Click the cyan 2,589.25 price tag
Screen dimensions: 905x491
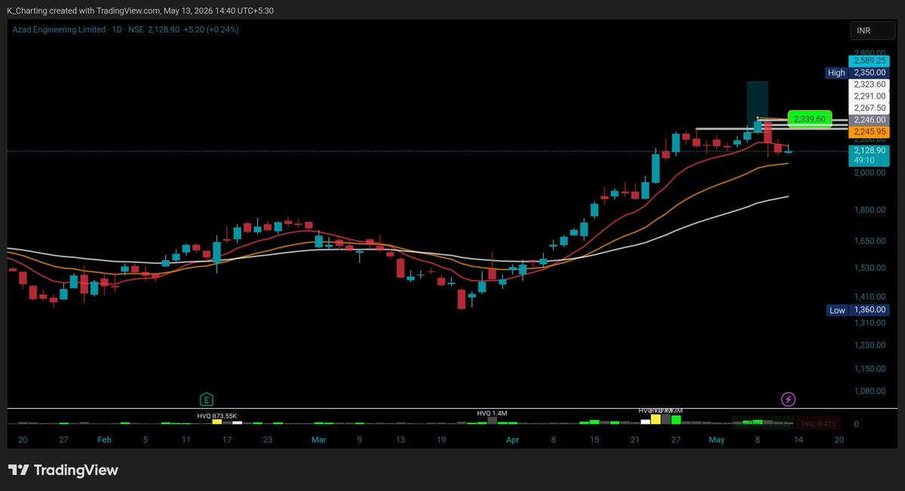870,60
